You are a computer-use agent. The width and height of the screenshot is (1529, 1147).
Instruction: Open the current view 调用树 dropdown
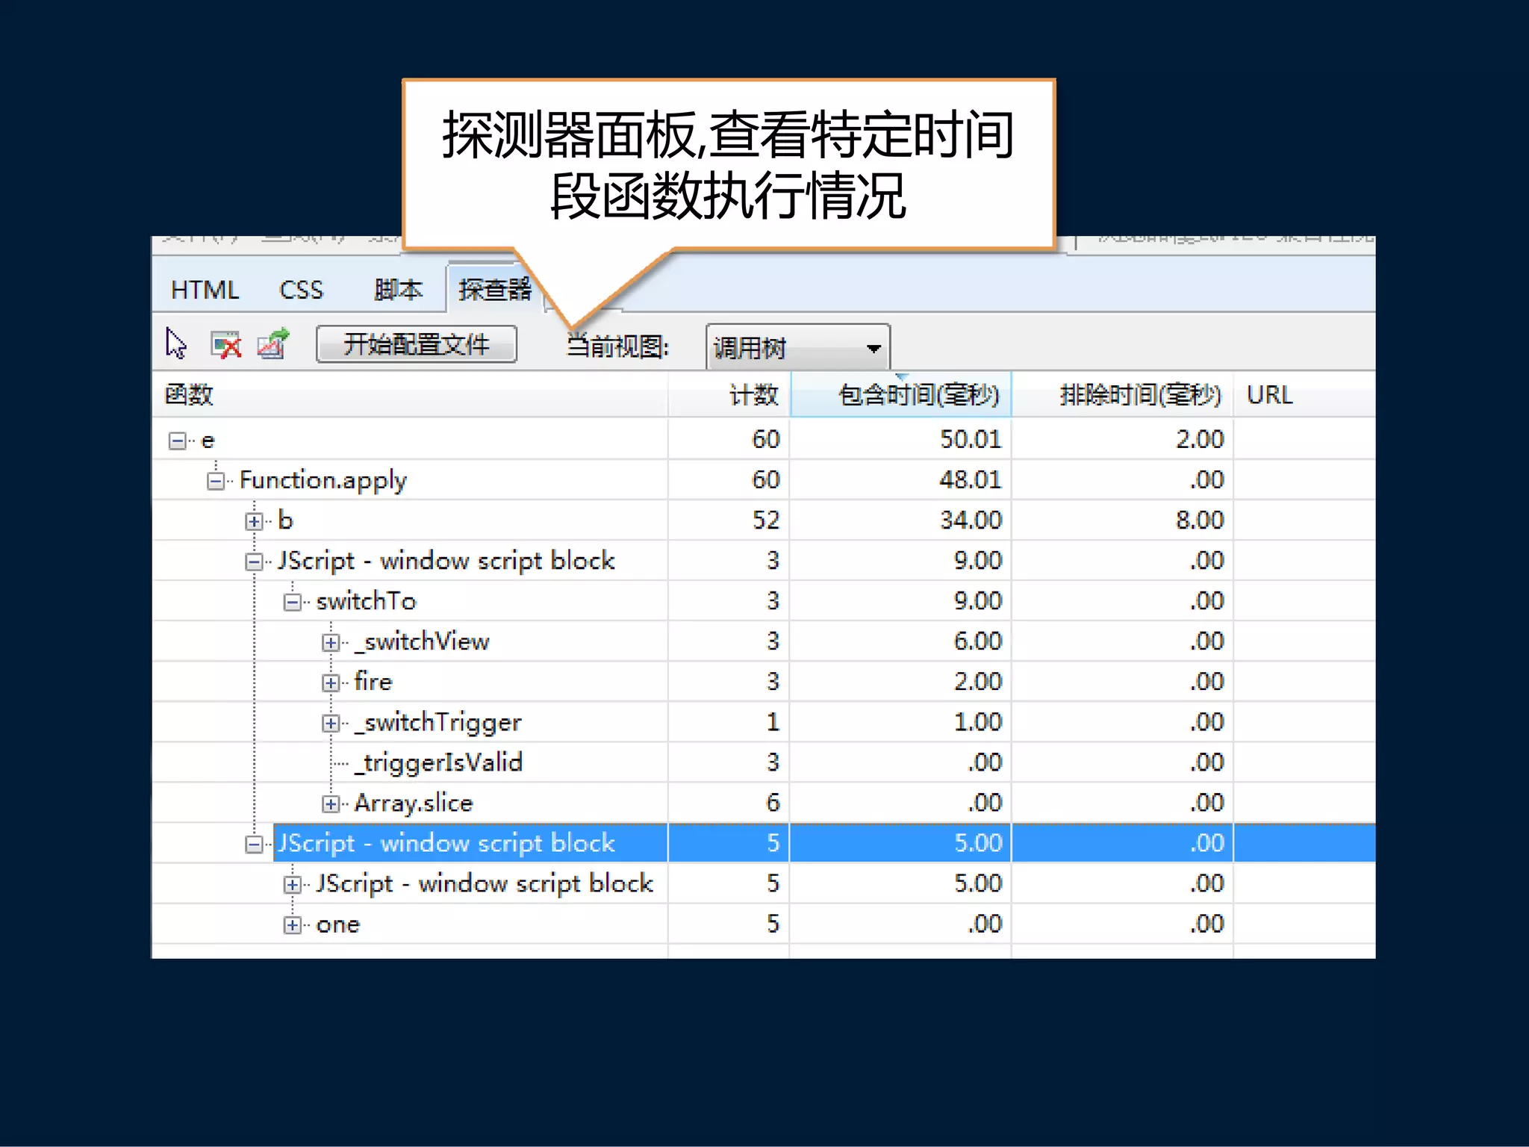(797, 348)
